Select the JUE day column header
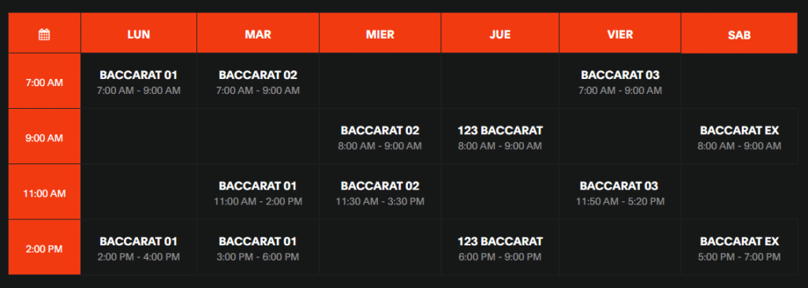Viewport: 808px width, 288px height. click(x=499, y=33)
